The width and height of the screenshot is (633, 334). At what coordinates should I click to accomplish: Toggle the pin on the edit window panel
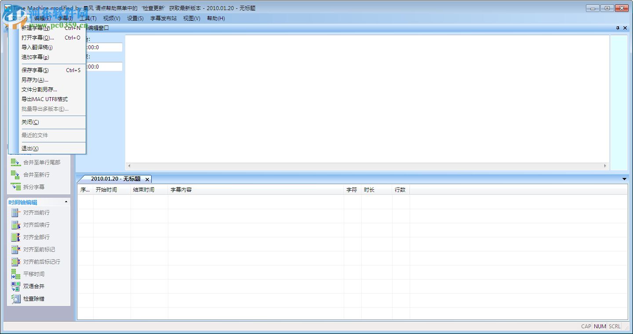(618, 28)
